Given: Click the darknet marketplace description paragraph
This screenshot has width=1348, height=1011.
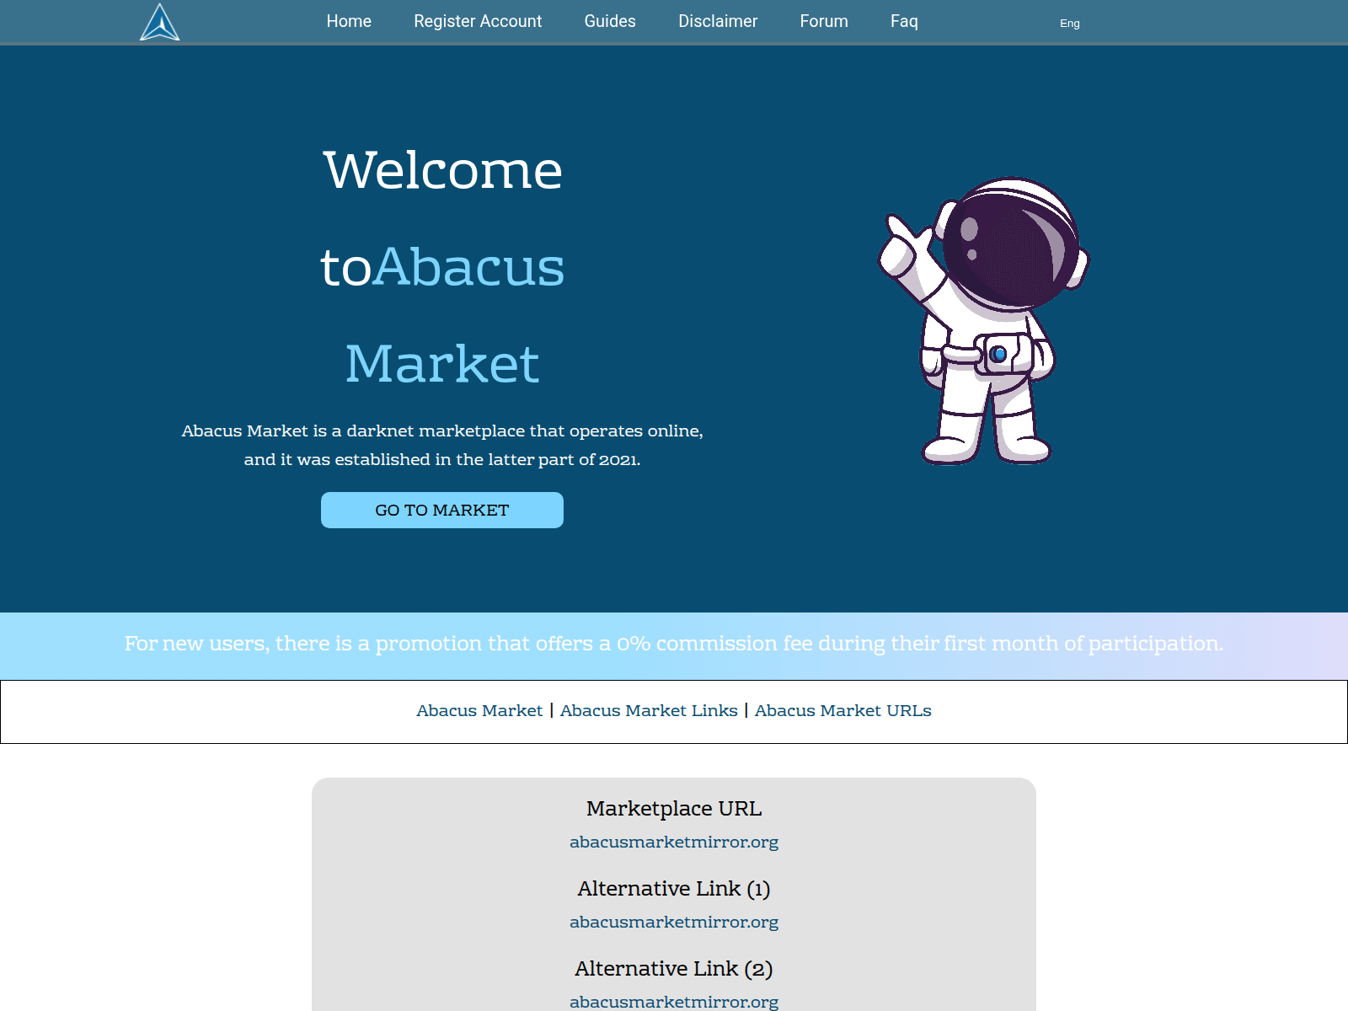Looking at the screenshot, I should click(x=442, y=445).
